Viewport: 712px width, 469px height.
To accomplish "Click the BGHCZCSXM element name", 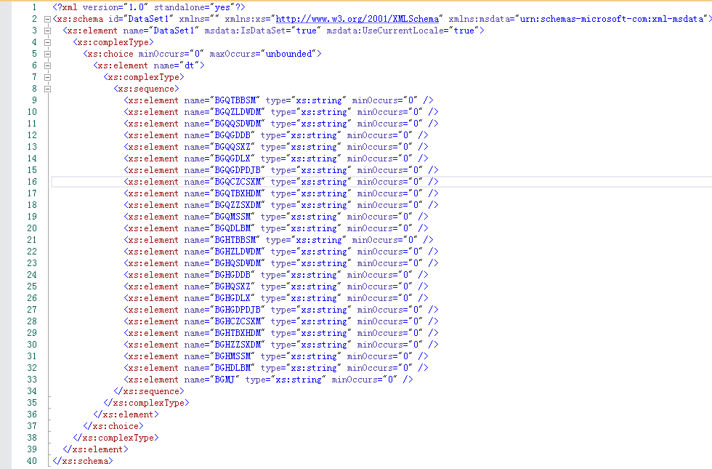I will pyautogui.click(x=238, y=321).
